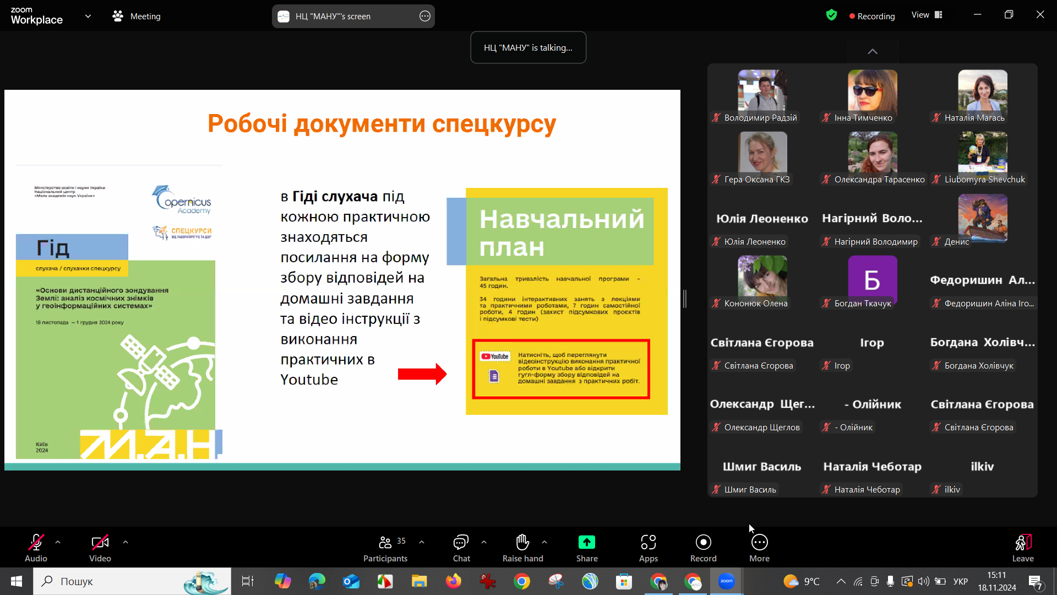Switch УКР keyboard language
Image resolution: width=1057 pixels, height=595 pixels.
[x=960, y=581]
